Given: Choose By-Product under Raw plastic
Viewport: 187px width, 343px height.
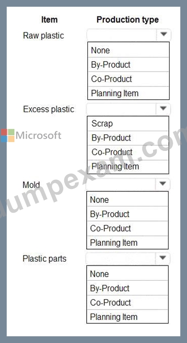Looking at the screenshot, I should tap(128, 65).
